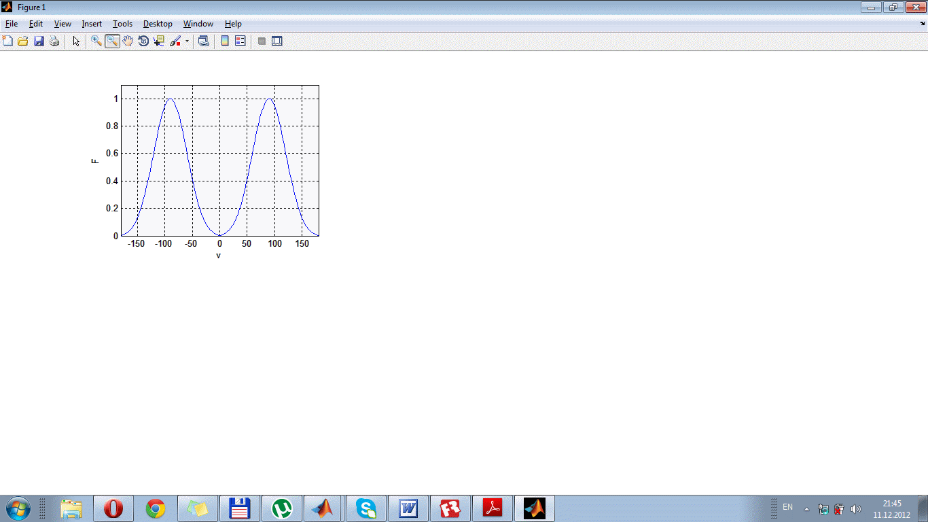The height and width of the screenshot is (522, 928).
Task: Click the EN language indicator
Action: (788, 507)
